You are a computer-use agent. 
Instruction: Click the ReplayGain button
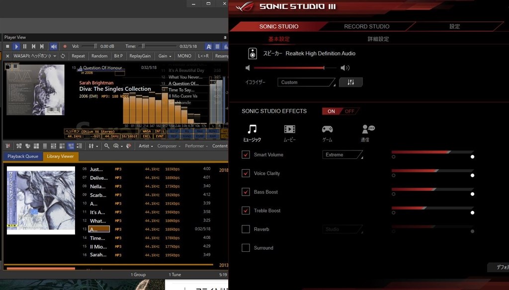pyautogui.click(x=140, y=56)
